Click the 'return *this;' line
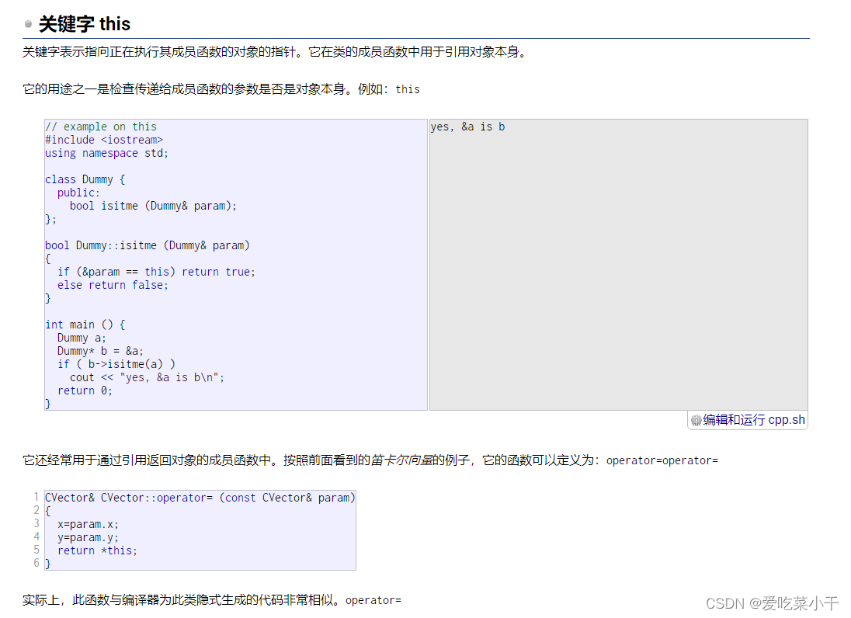The height and width of the screenshot is (618, 851). (97, 550)
